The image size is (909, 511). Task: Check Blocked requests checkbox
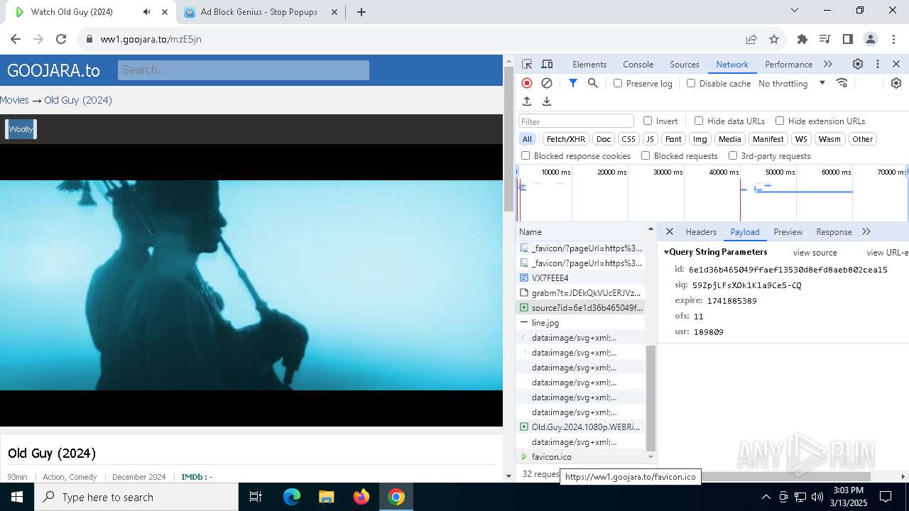click(646, 155)
